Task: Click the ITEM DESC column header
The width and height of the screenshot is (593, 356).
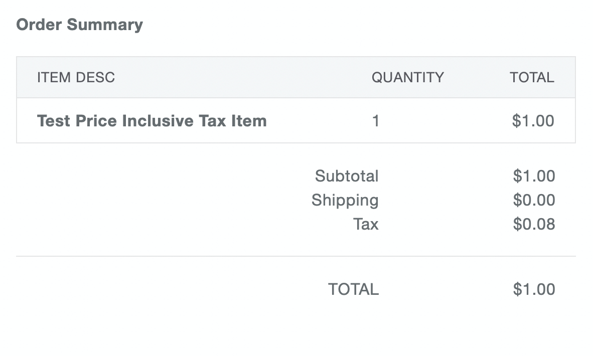Action: pos(76,77)
